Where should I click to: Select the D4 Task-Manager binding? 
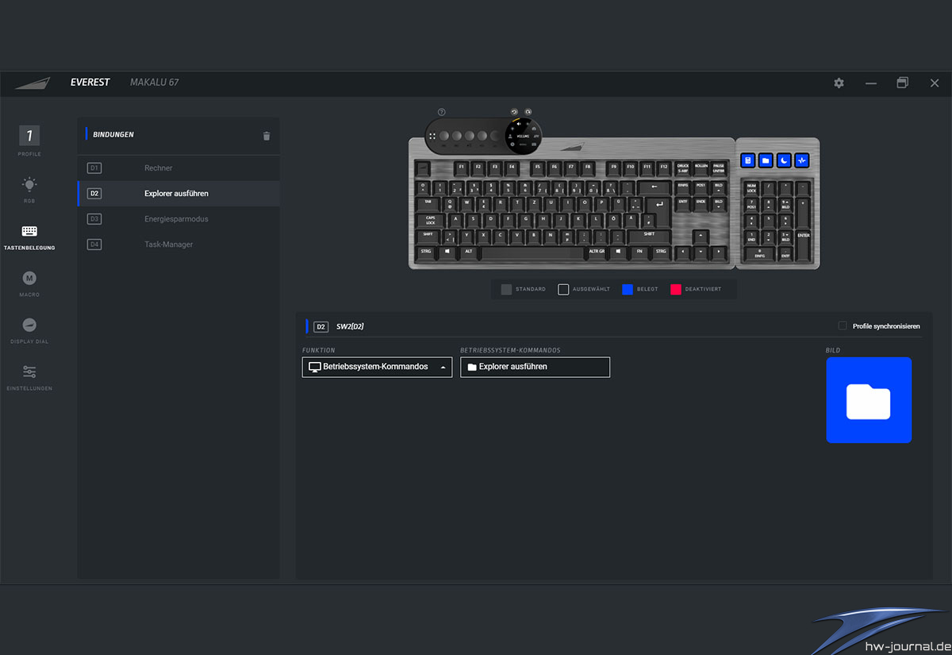[x=178, y=245]
